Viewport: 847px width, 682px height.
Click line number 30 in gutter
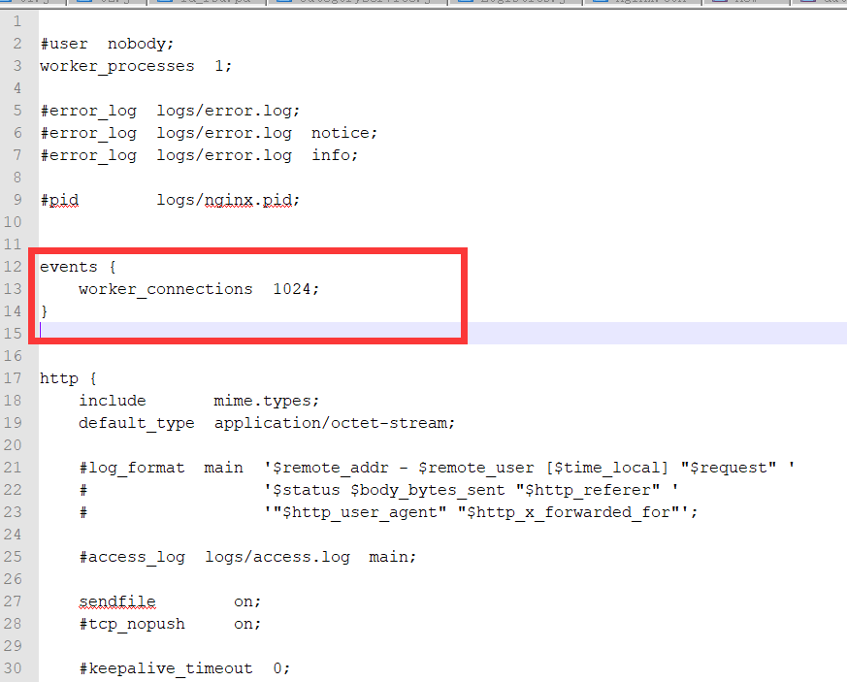13,668
